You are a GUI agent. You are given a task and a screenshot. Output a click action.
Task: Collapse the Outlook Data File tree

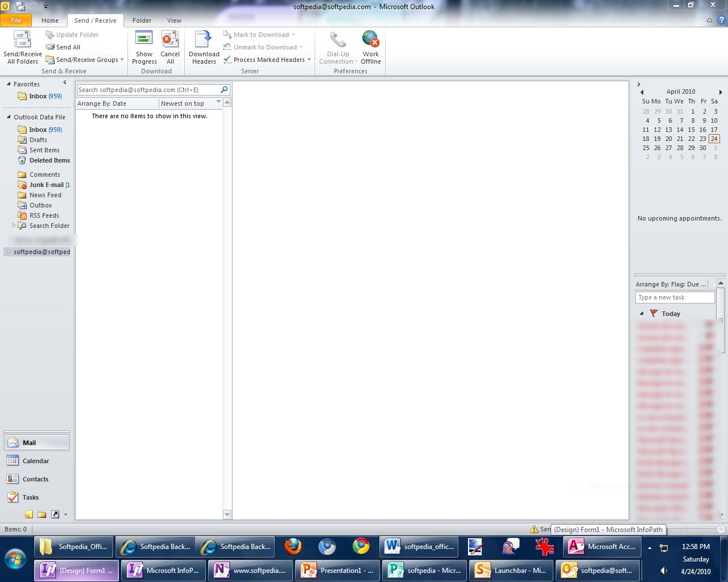click(x=9, y=117)
